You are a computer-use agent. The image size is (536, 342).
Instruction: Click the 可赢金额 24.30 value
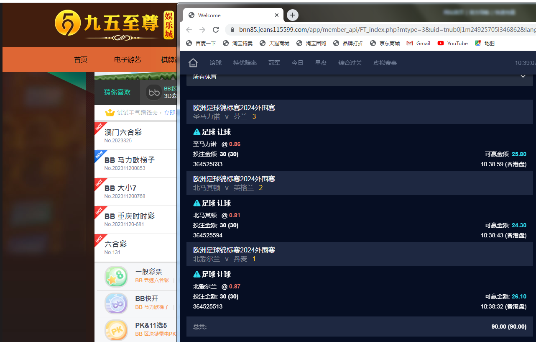[519, 225]
